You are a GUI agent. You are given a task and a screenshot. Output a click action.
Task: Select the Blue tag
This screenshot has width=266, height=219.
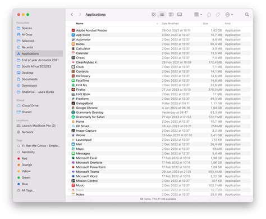tap(39, 184)
